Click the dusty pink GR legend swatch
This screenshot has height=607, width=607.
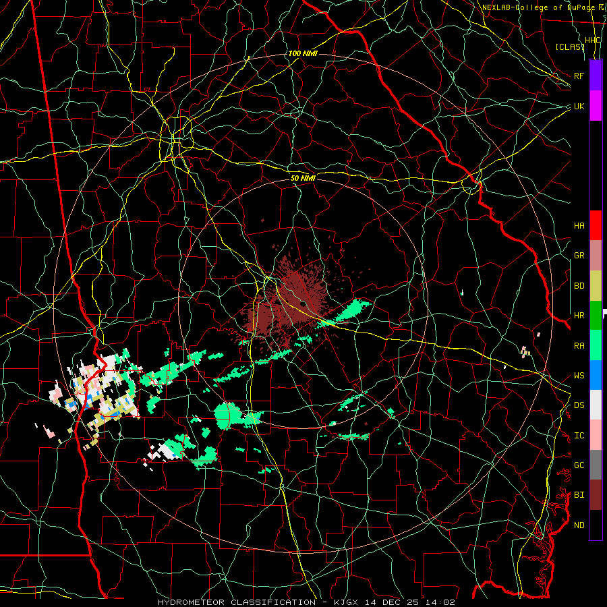pyautogui.click(x=596, y=255)
